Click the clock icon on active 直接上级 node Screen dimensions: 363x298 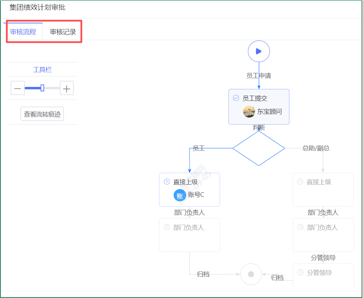[x=167, y=182]
